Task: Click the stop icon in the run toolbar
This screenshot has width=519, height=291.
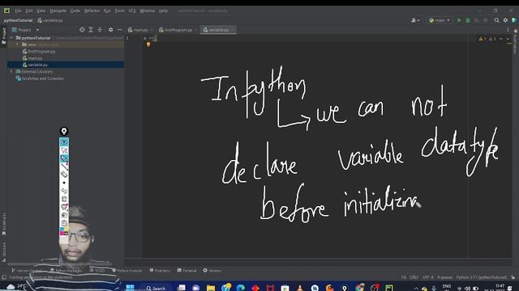Action: click(485, 20)
